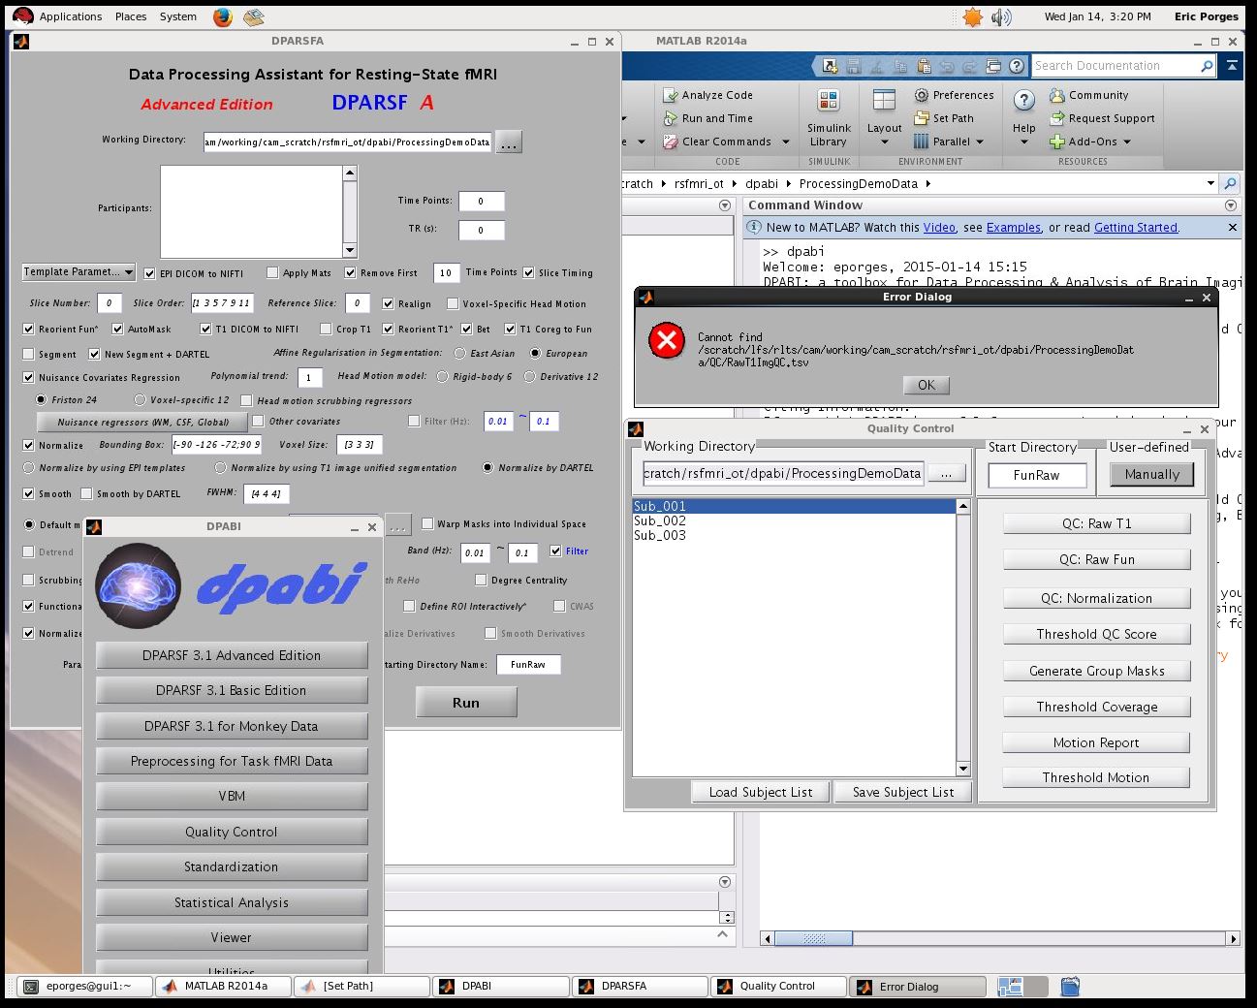The height and width of the screenshot is (1008, 1257).
Task: Click the paste icon in quick access toolbar
Action: (924, 66)
